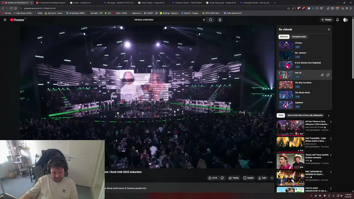Switch to the En Büyük Ali Koç browser tab
The height and width of the screenshot is (199, 354).
pyautogui.click(x=51, y=3)
